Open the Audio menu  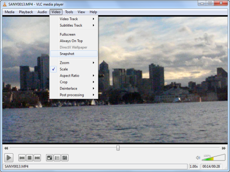tap(42, 12)
